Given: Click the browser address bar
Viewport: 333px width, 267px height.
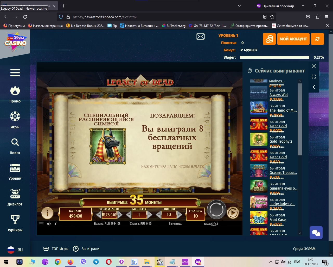Looking at the screenshot, I should tap(166, 17).
